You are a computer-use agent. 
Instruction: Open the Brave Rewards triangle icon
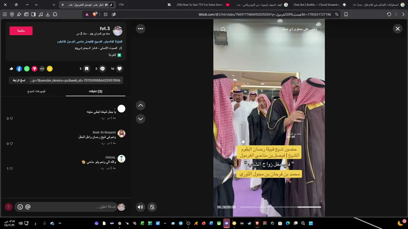point(87,14)
